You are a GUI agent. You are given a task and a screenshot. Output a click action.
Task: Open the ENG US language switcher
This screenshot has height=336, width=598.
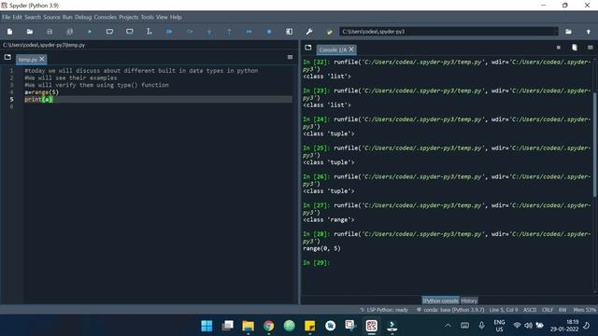tap(499, 326)
